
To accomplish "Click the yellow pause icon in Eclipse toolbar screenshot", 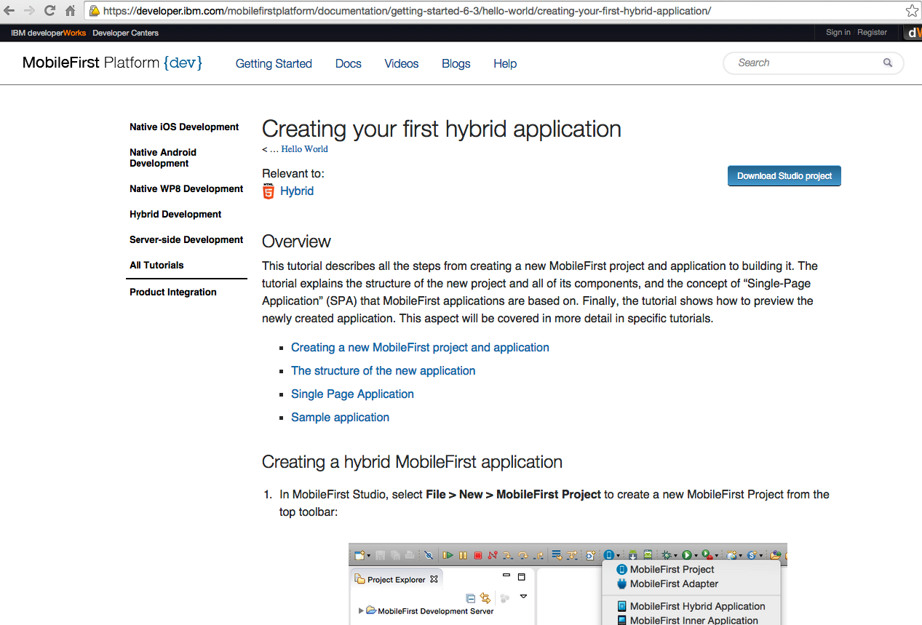I will point(463,556).
